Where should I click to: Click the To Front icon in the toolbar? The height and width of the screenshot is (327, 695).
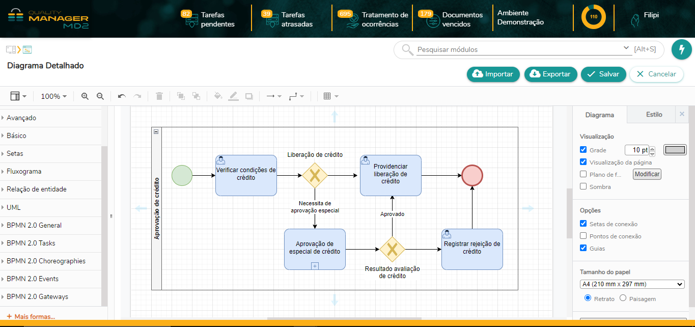(181, 96)
